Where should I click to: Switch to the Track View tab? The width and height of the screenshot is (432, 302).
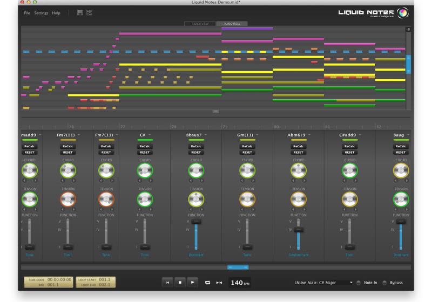click(x=199, y=24)
